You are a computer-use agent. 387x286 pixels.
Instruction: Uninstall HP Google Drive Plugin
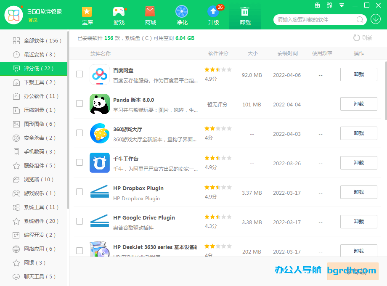[359, 221]
